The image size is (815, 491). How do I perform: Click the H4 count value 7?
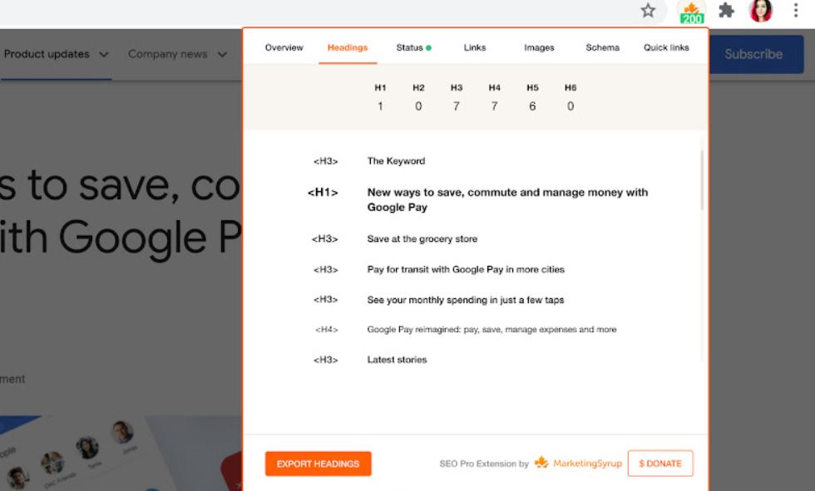pyautogui.click(x=494, y=106)
